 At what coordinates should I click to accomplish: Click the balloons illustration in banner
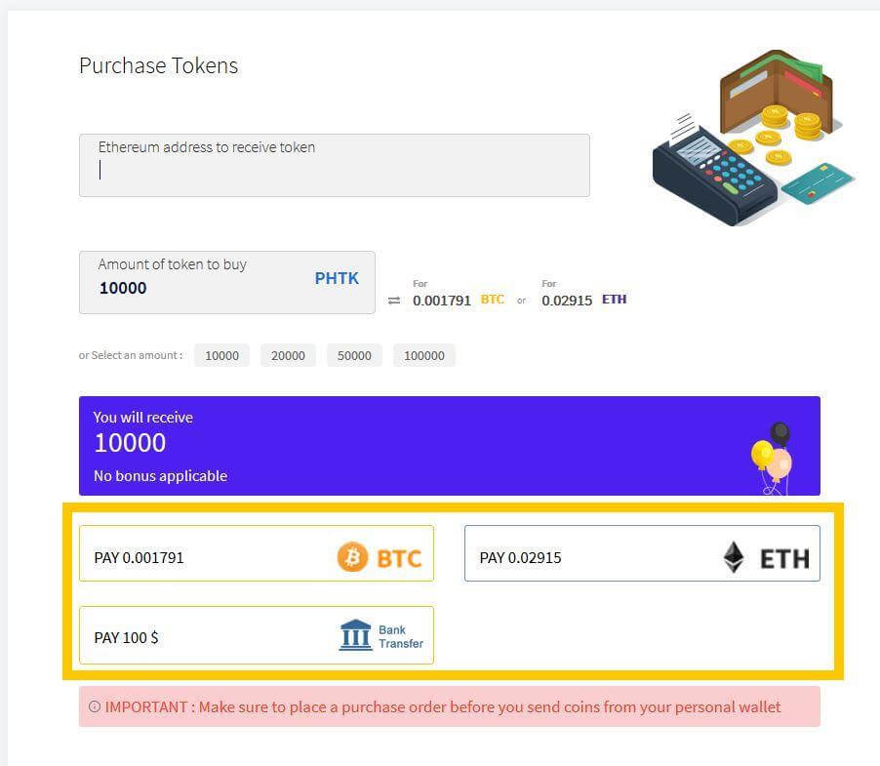click(773, 459)
